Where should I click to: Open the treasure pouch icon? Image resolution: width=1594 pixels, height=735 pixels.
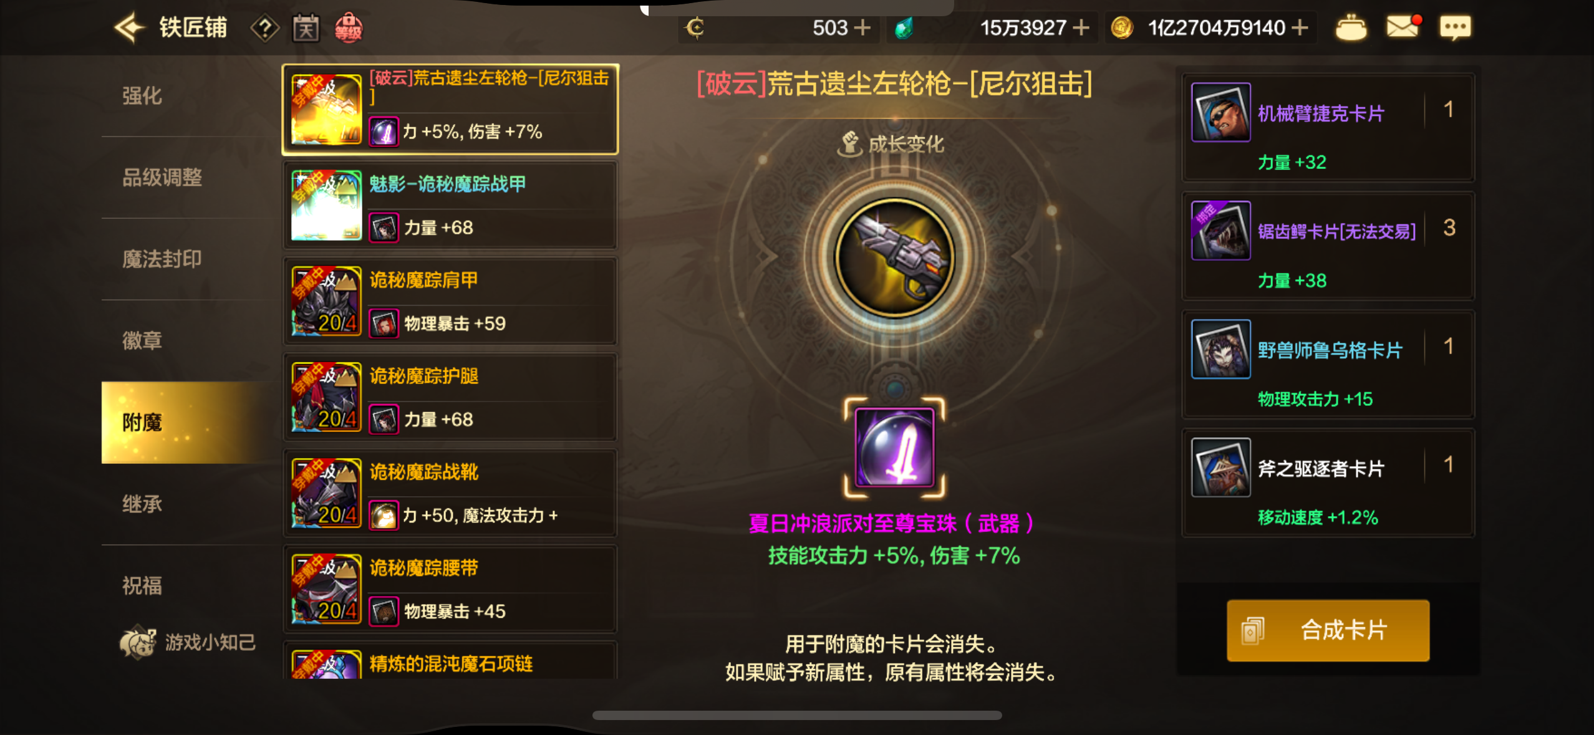click(1351, 27)
